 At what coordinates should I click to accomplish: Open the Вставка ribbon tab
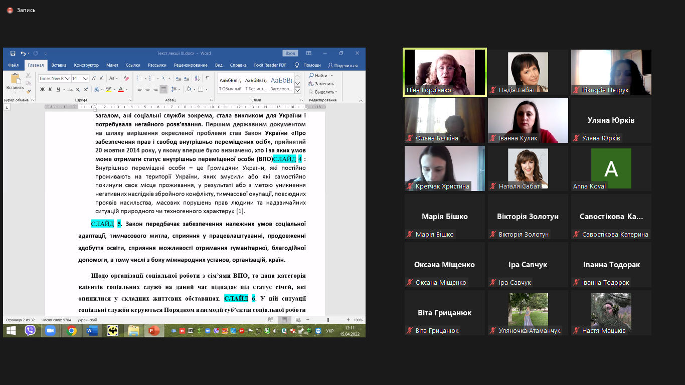(x=59, y=65)
